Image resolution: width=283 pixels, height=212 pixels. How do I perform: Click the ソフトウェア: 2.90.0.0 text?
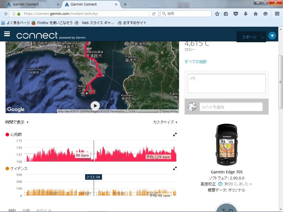click(x=227, y=178)
